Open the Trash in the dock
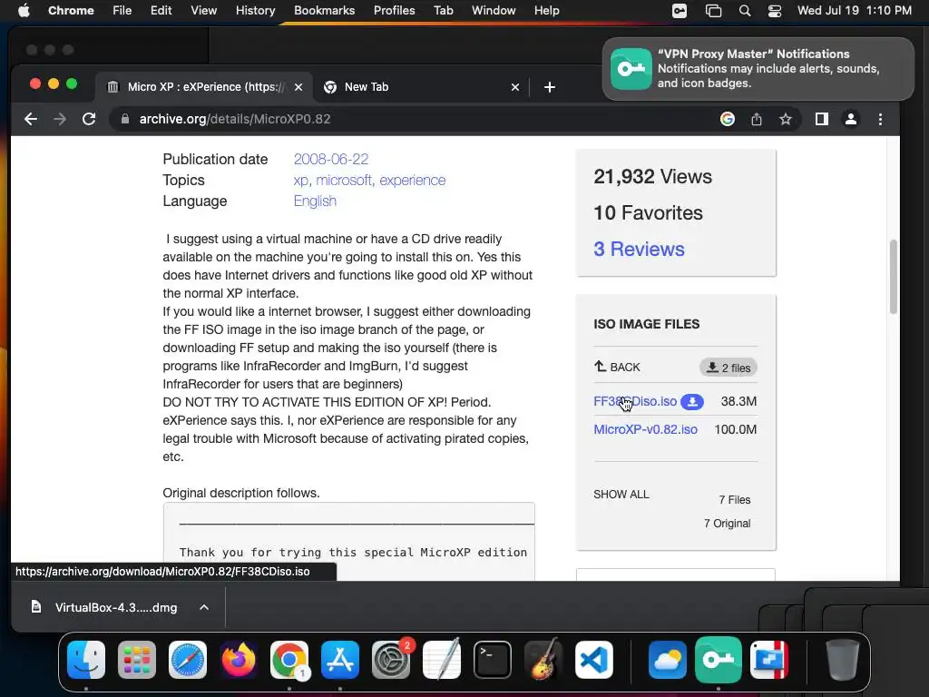 (843, 660)
